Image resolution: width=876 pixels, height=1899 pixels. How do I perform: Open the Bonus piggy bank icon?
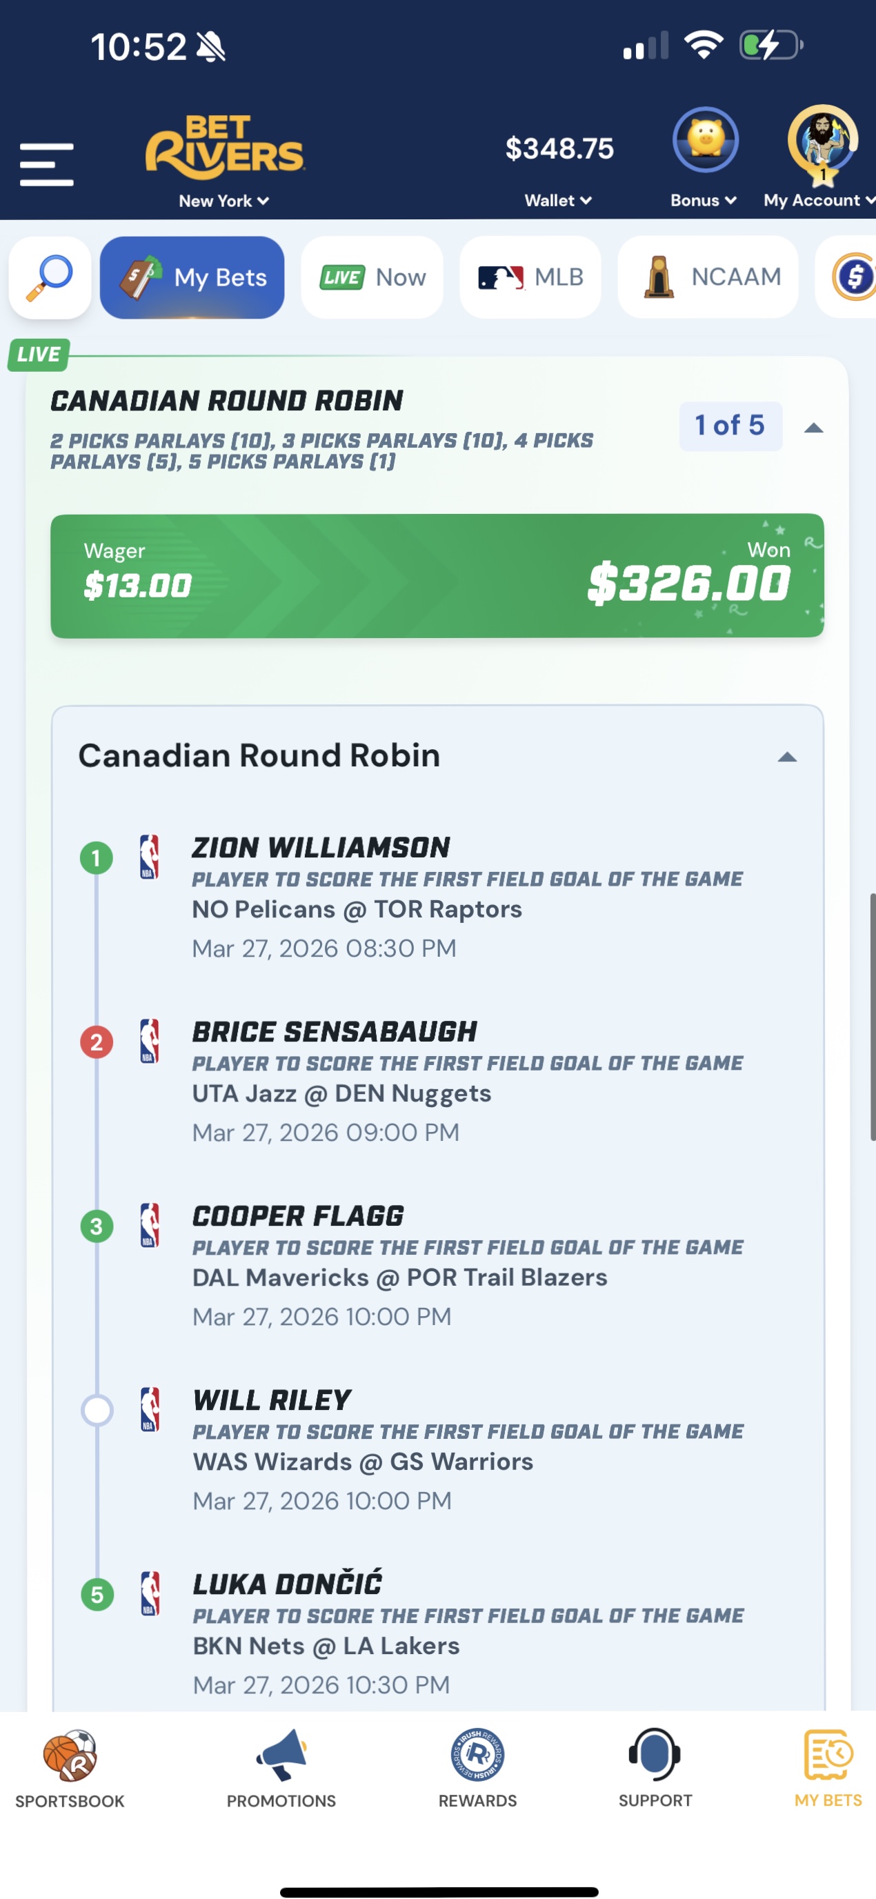705,140
